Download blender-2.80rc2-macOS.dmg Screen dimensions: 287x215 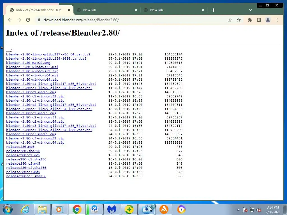pyautogui.click(x=31, y=113)
